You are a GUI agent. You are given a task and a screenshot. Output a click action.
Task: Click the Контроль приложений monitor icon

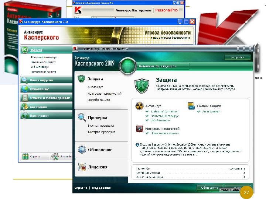point(139,129)
